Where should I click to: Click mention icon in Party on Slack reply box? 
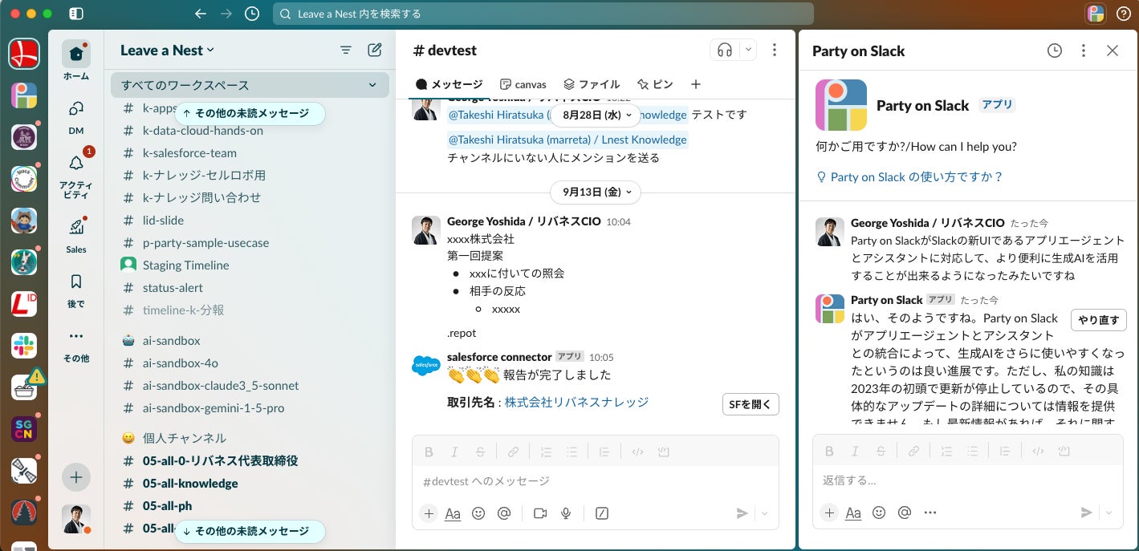(905, 513)
